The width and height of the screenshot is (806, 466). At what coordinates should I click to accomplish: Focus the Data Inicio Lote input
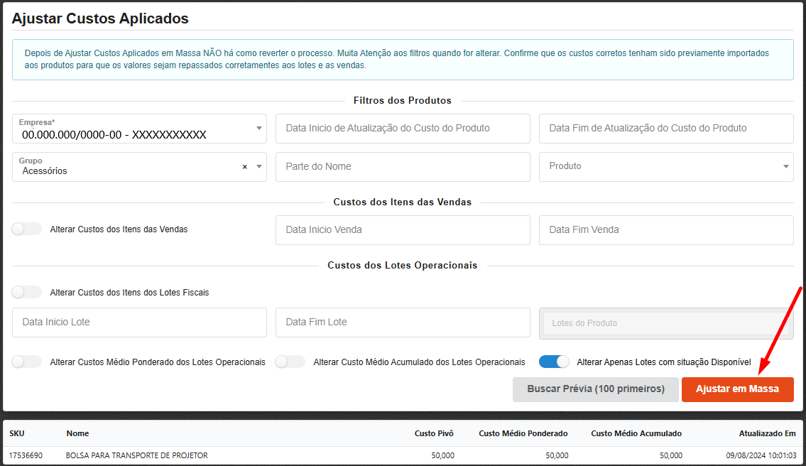(139, 323)
